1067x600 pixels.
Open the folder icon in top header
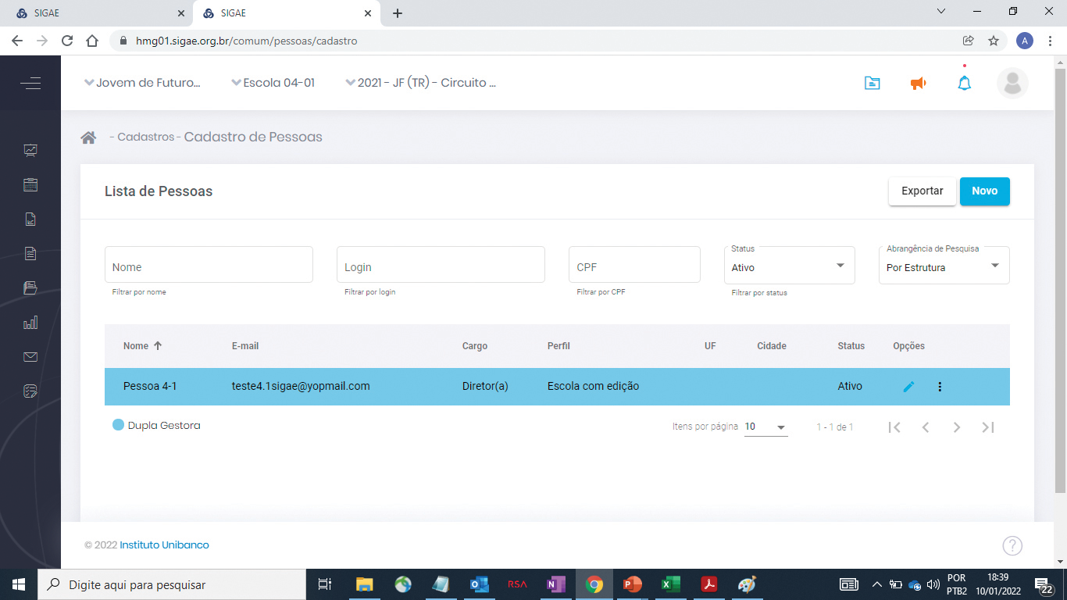[x=873, y=83]
